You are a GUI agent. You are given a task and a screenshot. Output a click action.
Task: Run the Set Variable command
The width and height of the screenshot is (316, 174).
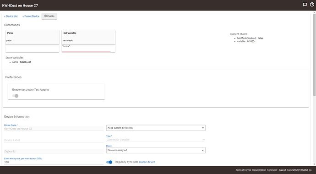pos(88,37)
